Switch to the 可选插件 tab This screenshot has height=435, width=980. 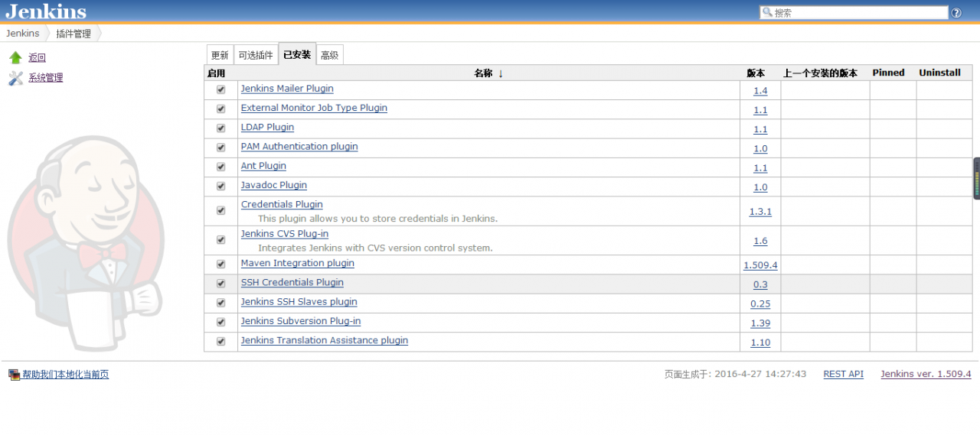click(x=256, y=55)
